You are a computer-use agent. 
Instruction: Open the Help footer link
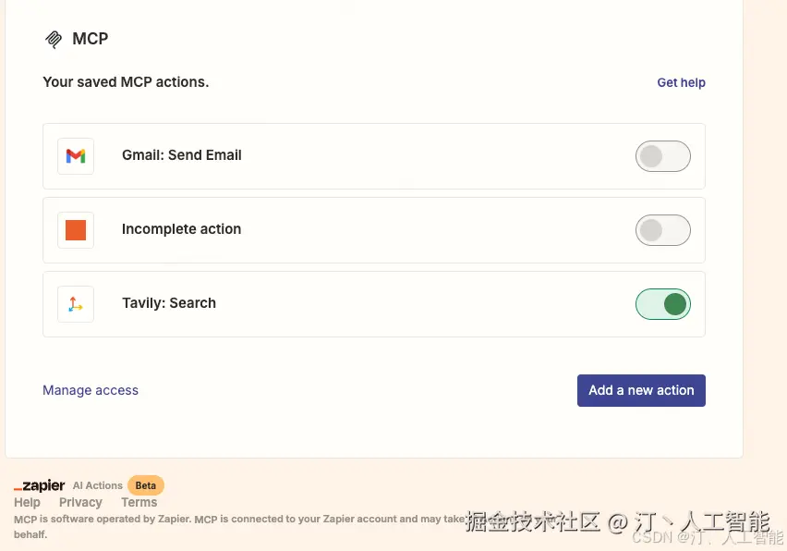(x=27, y=502)
